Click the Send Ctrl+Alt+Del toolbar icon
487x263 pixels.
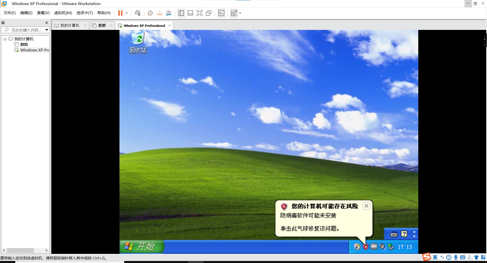click(137, 13)
